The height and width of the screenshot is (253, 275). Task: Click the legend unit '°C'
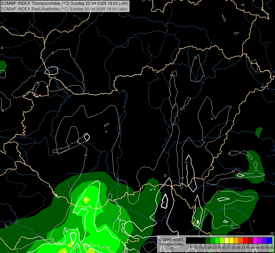(172, 249)
